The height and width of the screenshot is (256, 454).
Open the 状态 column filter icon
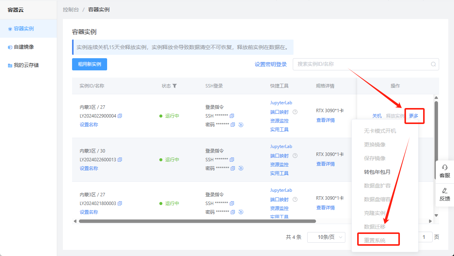175,86
